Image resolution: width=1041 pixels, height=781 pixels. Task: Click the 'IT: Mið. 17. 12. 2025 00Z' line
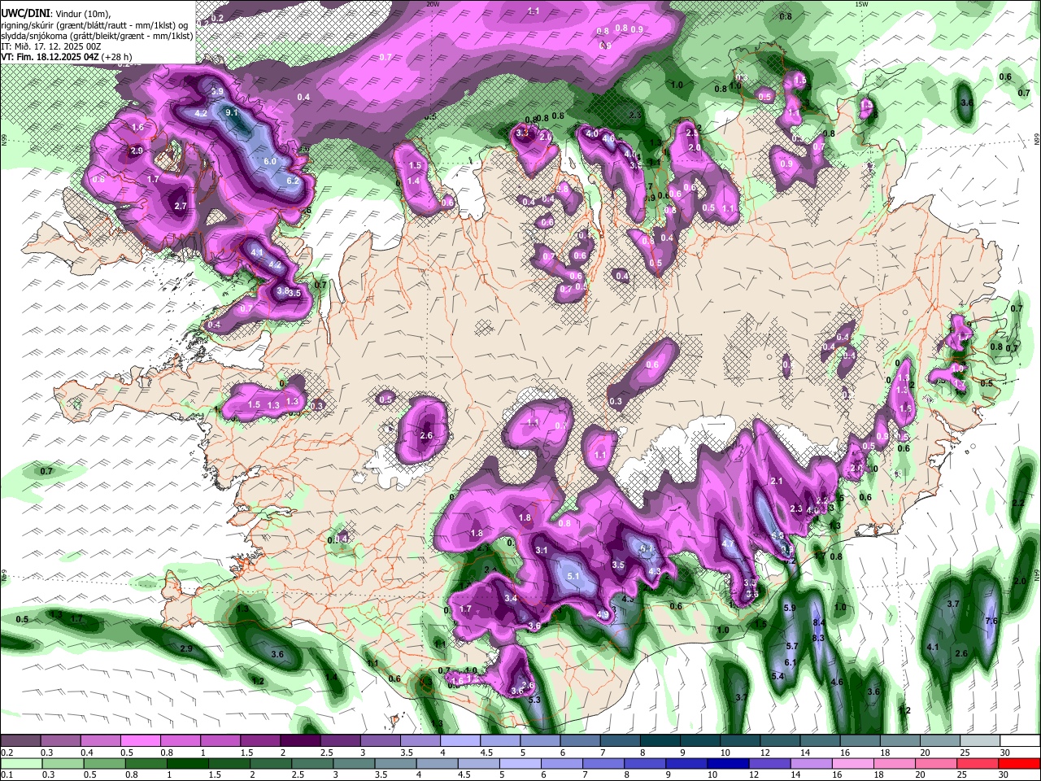coord(50,46)
